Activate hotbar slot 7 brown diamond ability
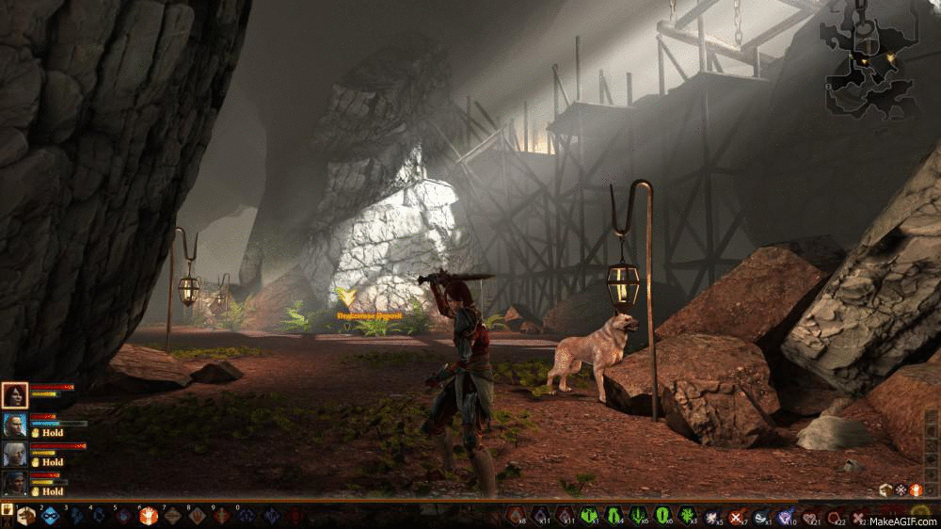This screenshot has height=529, width=941. pyautogui.click(x=173, y=516)
